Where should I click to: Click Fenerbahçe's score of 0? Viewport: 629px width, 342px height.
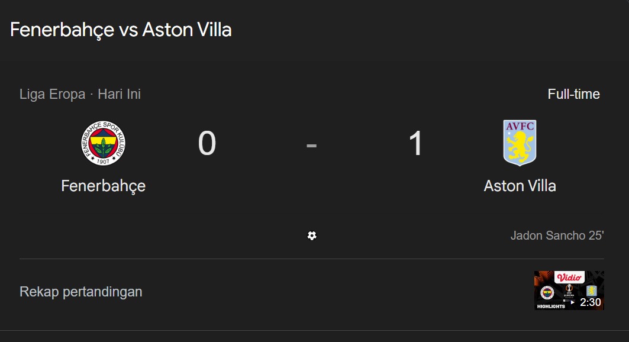[x=207, y=144]
